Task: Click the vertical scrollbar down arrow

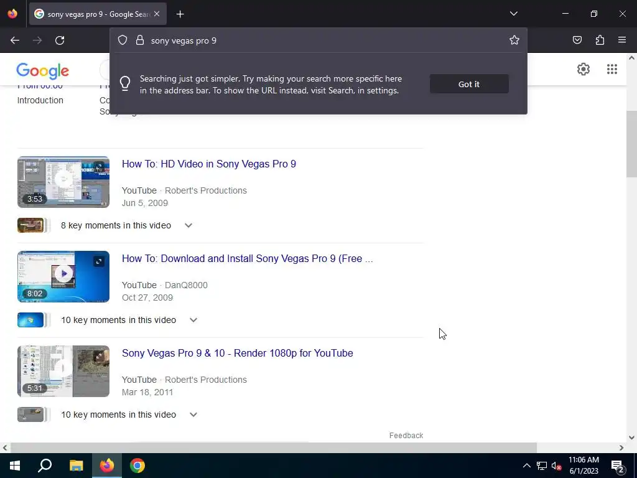Action: click(631, 438)
